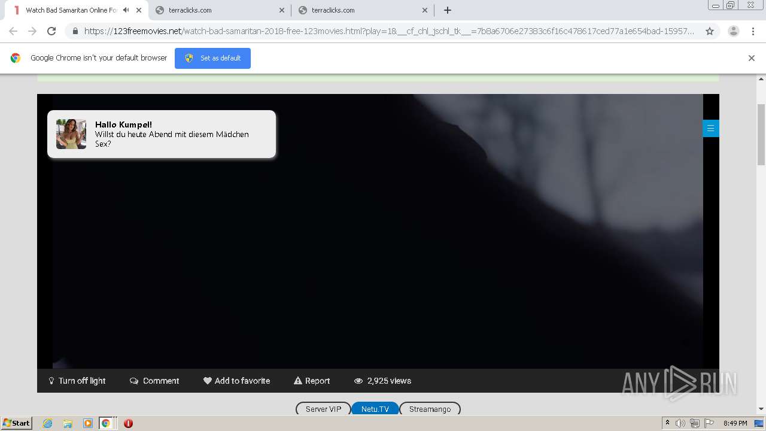View site security lock information
The height and width of the screenshot is (431, 766).
click(x=75, y=31)
